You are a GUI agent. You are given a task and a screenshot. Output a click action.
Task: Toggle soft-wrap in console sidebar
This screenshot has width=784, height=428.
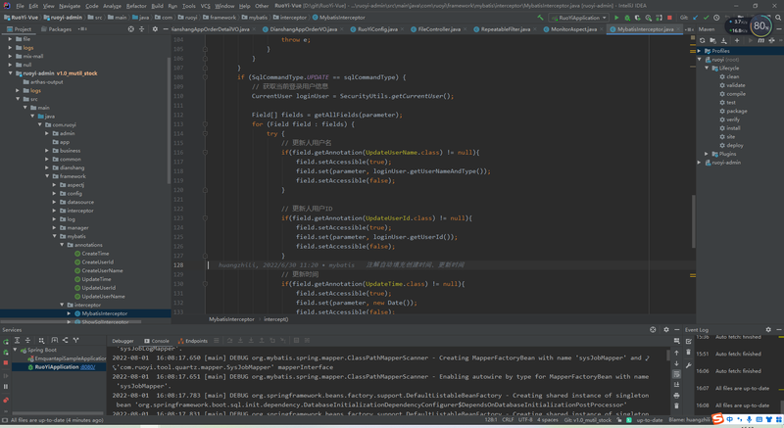click(x=676, y=374)
